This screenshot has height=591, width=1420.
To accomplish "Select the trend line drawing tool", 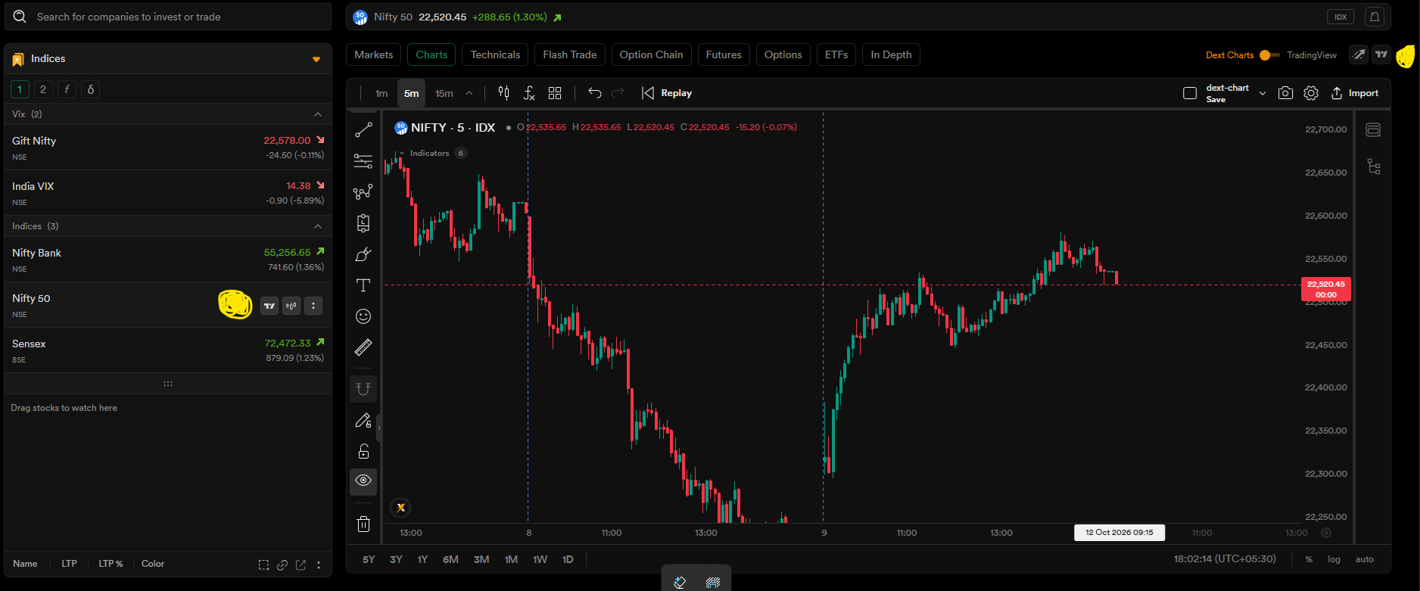I will [x=363, y=130].
